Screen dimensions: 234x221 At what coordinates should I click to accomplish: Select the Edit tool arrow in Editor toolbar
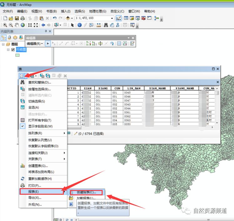coord(48,44)
